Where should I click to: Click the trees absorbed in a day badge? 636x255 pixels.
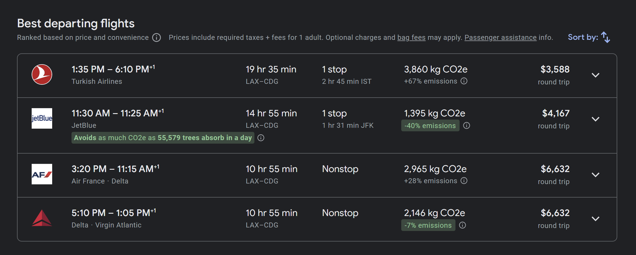click(162, 138)
